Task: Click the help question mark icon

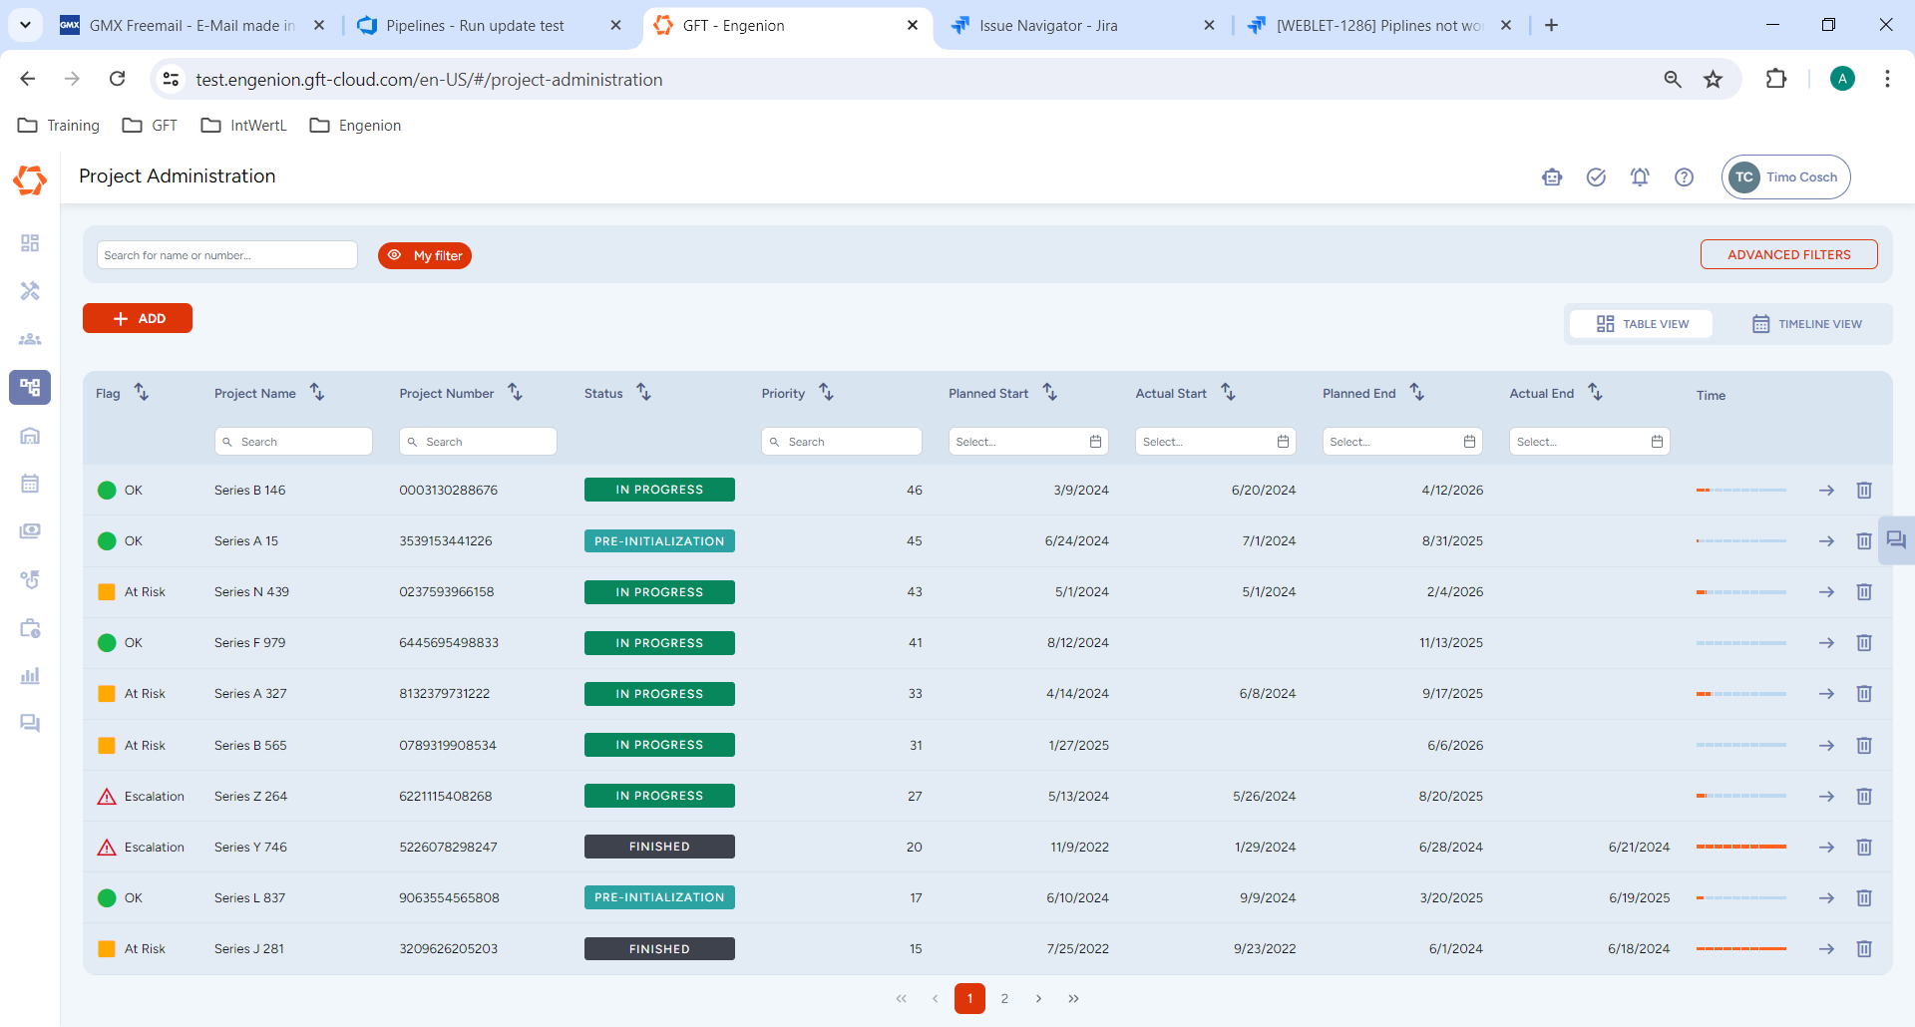Action: 1684,177
